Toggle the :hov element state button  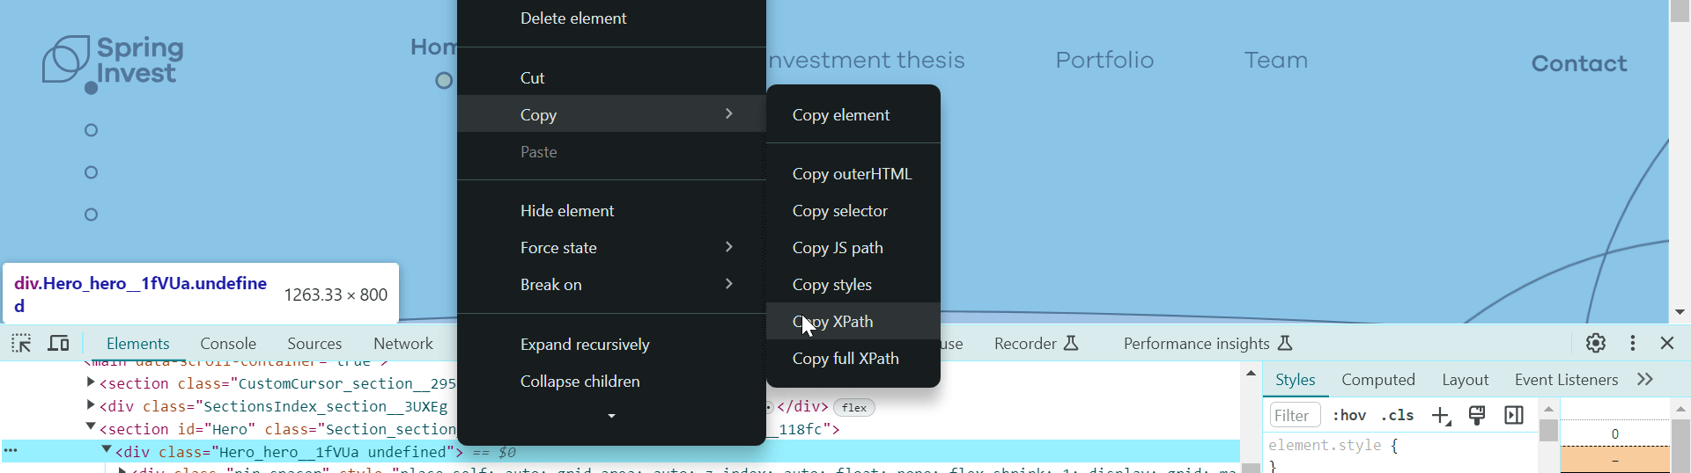(1349, 415)
